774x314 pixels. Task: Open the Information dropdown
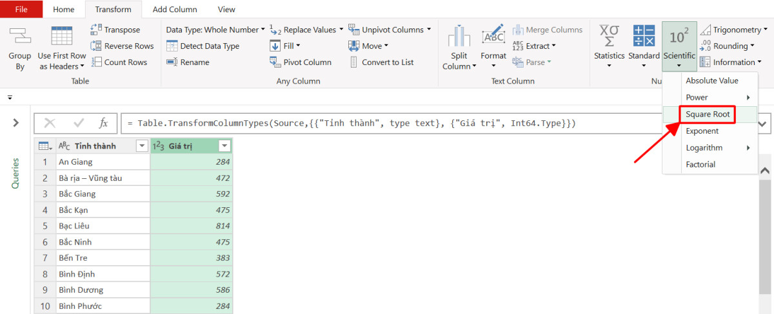click(x=731, y=62)
